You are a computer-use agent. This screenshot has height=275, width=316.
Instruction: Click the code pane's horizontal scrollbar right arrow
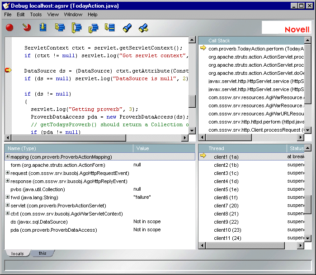(x=185, y=137)
